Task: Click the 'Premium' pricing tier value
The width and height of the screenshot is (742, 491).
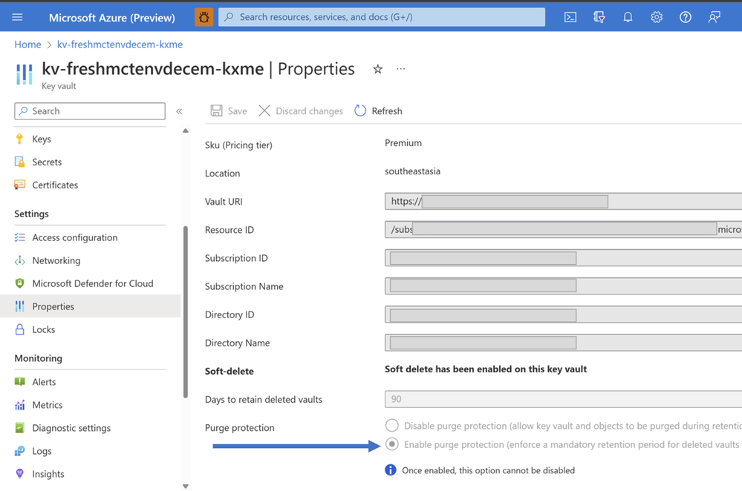Action: pyautogui.click(x=403, y=142)
